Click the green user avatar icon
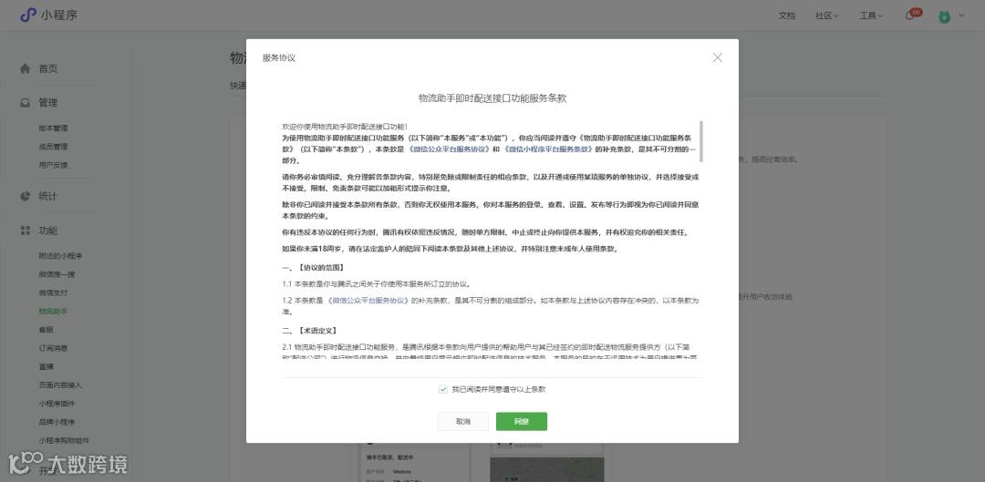Screen dimensions: 985x482 [x=944, y=16]
